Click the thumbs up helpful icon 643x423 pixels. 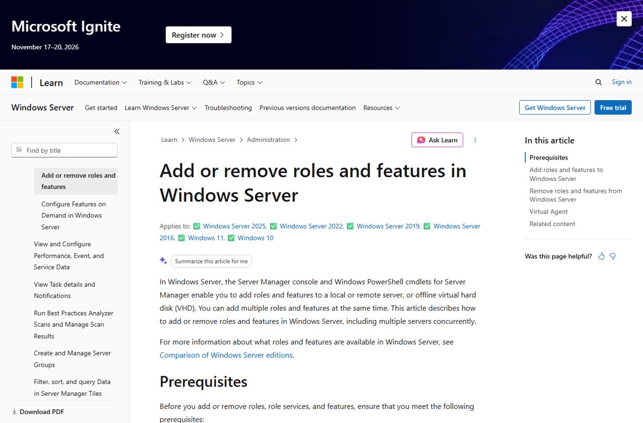[x=601, y=256]
